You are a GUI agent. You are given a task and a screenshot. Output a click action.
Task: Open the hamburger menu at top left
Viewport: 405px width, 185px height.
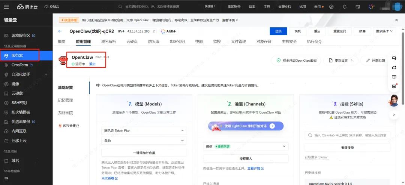click(6, 7)
